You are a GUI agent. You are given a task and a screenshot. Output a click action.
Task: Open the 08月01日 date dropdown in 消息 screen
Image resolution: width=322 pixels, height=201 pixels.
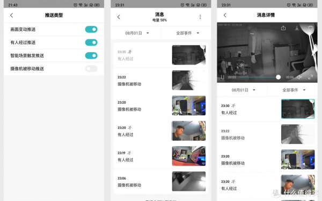pyautogui.click(x=137, y=33)
